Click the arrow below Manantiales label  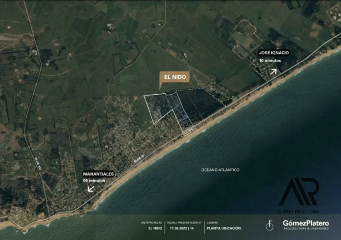coord(91,189)
